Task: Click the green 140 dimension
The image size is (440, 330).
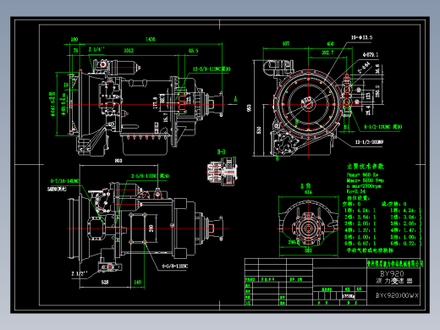Action: 137,282
